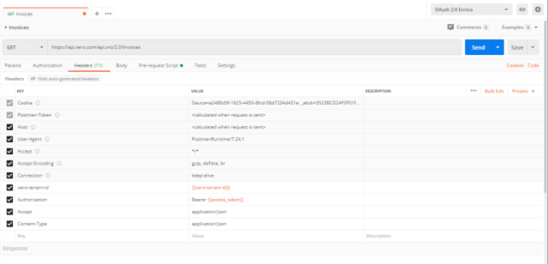Switch to the Authorization tab
The height and width of the screenshot is (264, 548).
click(47, 65)
